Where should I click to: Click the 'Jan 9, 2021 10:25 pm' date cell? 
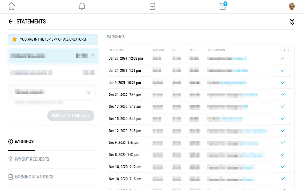tap(124, 83)
